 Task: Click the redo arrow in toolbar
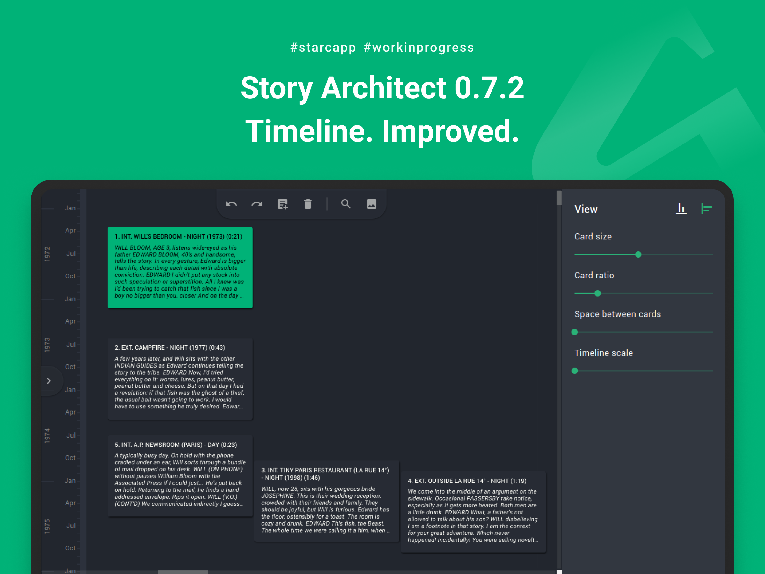point(257,204)
